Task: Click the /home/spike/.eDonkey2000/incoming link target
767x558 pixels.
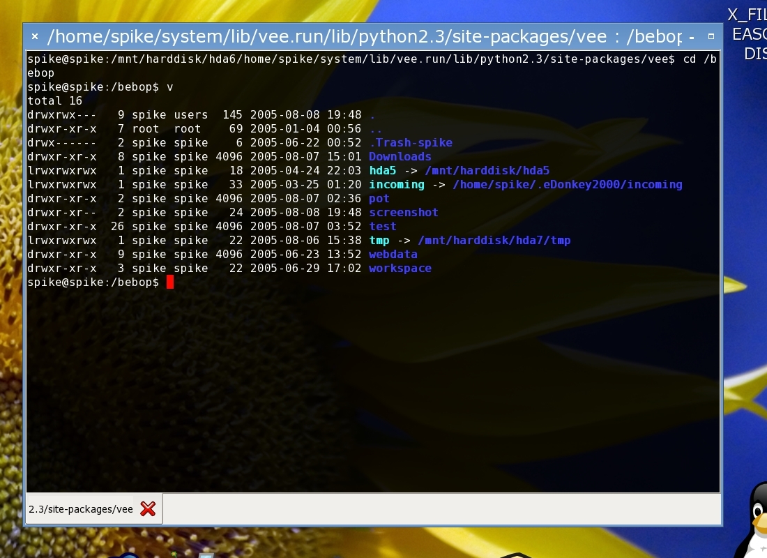Action: (568, 185)
